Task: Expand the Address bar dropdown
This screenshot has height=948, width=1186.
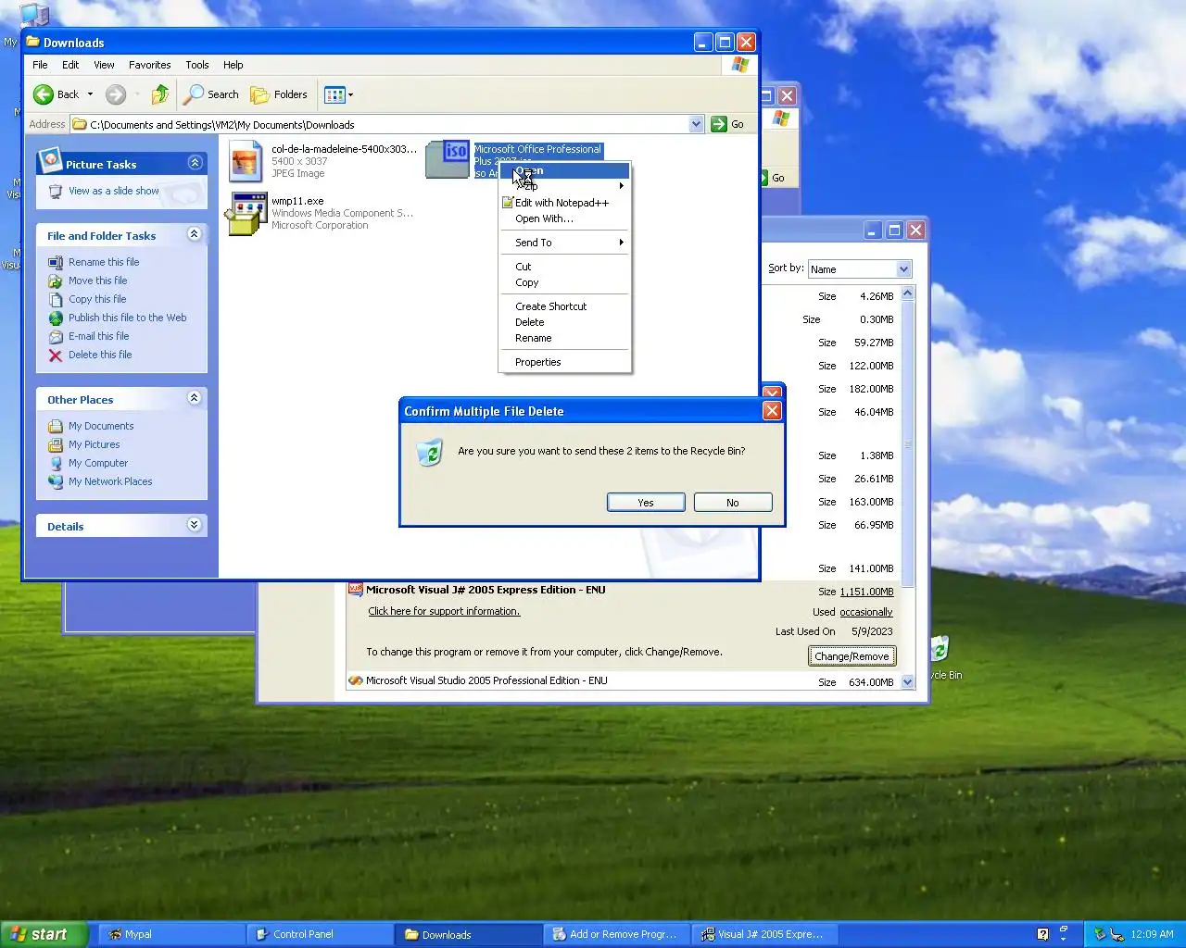Action: click(x=696, y=124)
